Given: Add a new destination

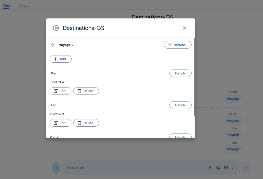Looking at the screenshot, I should [x=61, y=59].
